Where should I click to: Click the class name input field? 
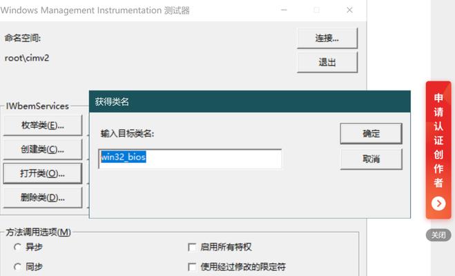tap(190, 159)
